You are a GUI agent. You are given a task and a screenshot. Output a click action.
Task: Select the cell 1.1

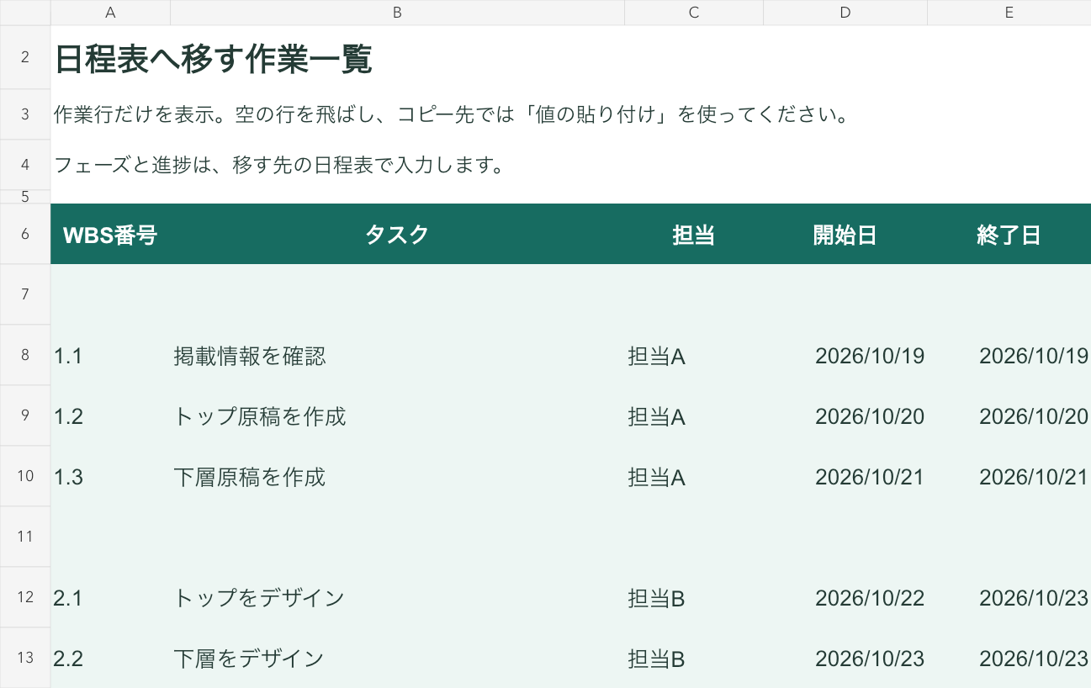pos(110,356)
